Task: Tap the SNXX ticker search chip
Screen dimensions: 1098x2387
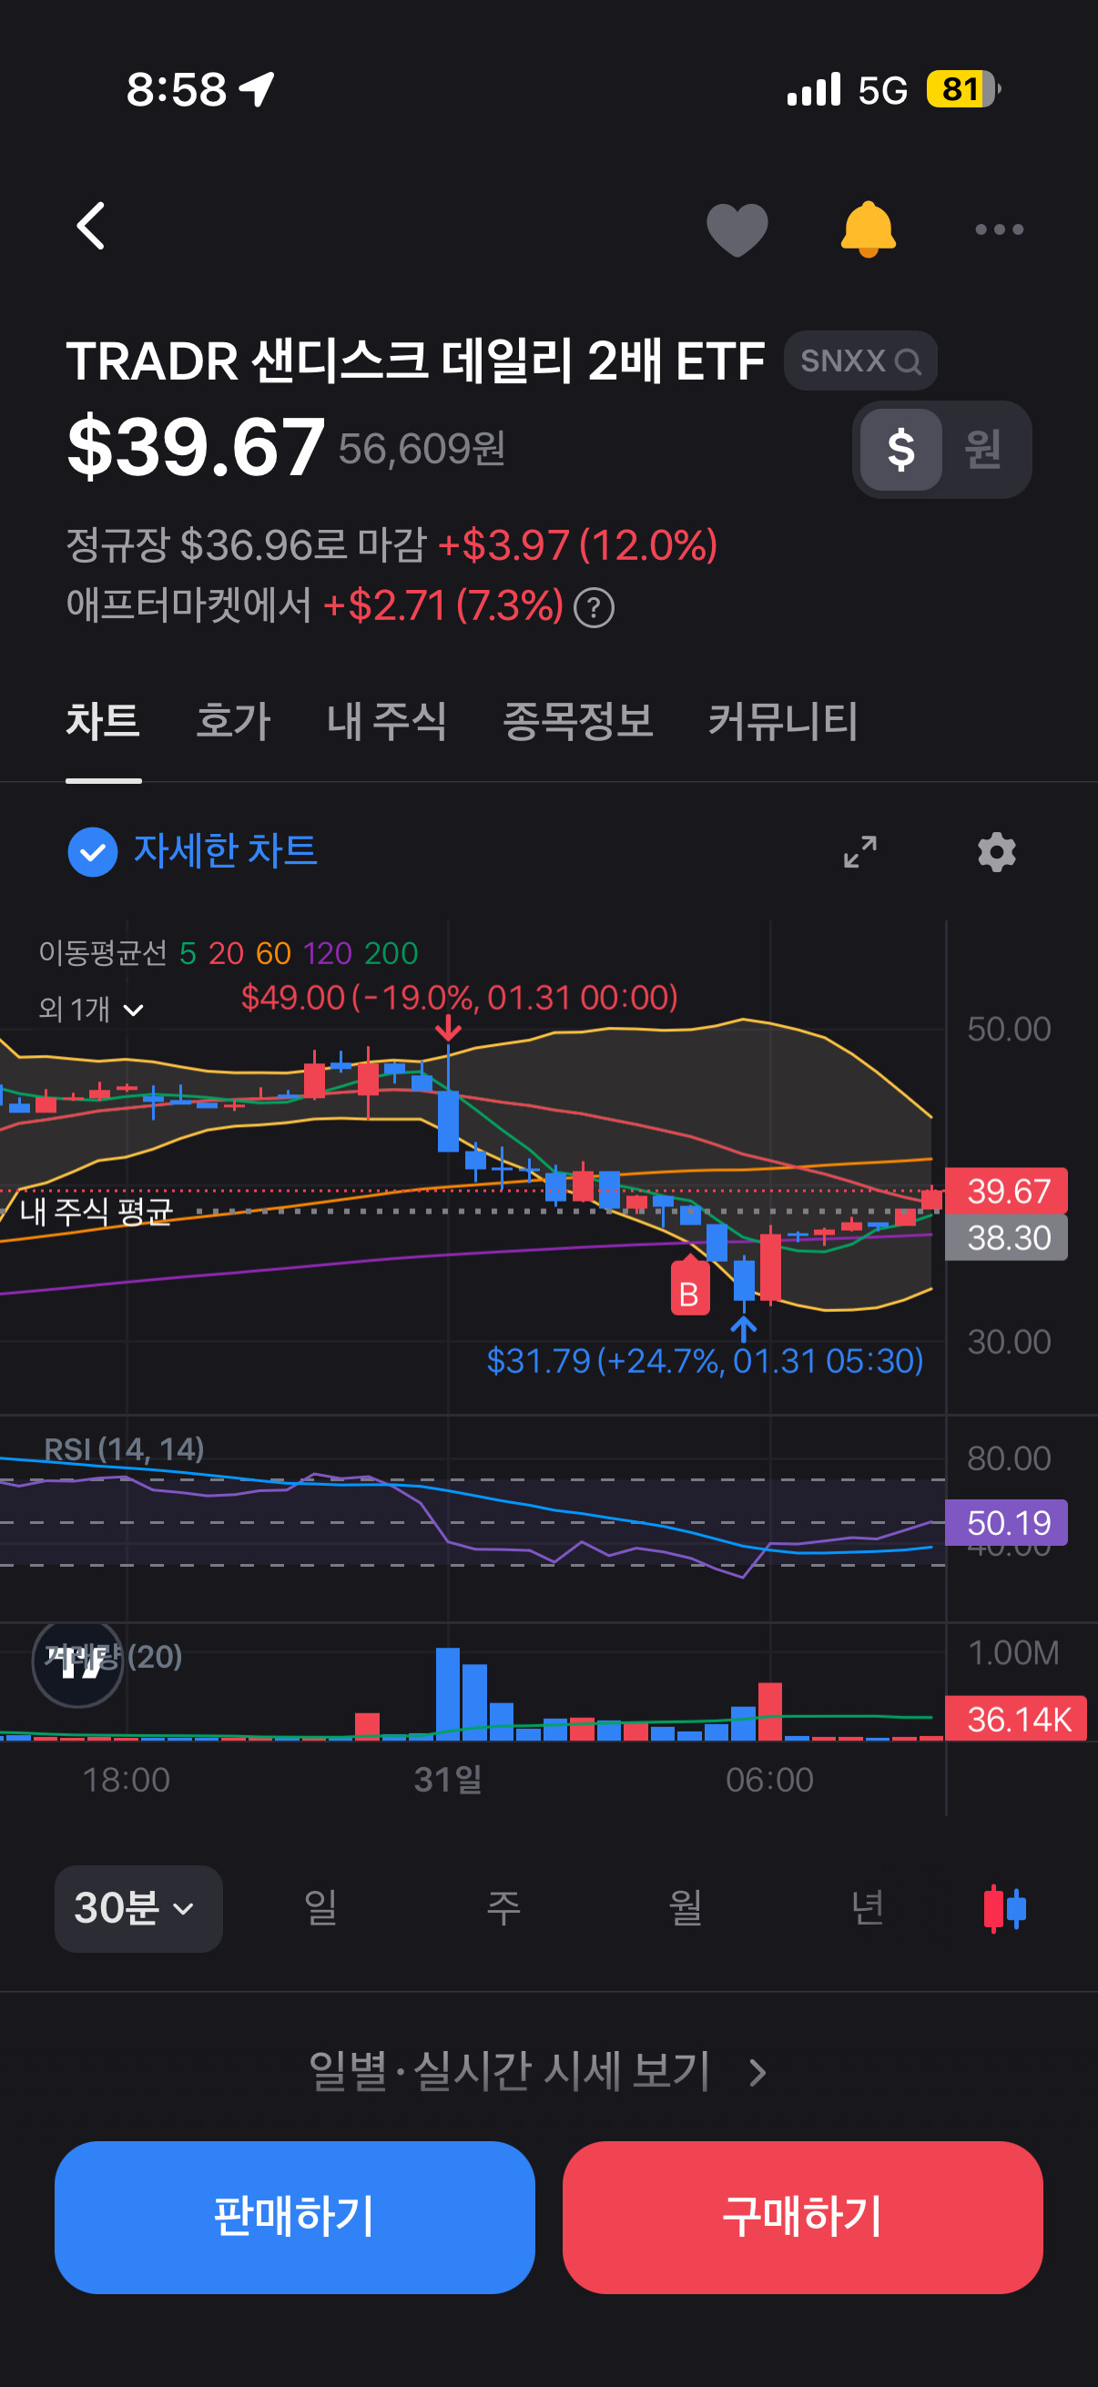Action: 859,361
